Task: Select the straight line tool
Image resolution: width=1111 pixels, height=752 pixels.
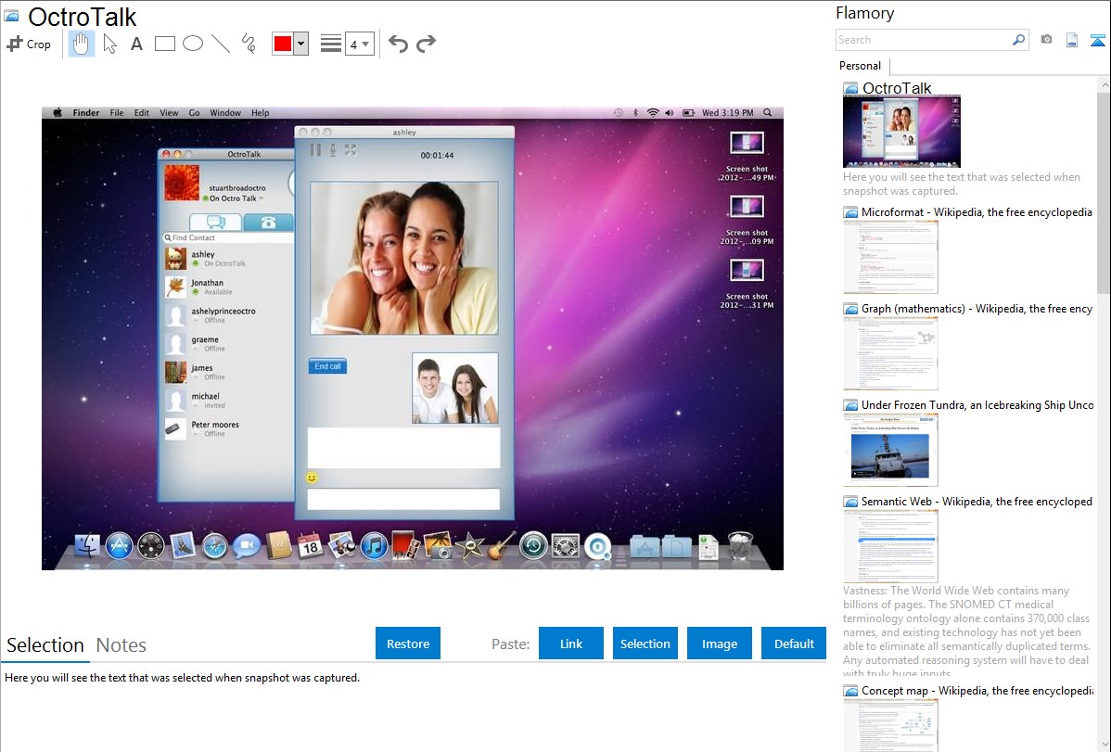Action: (x=221, y=44)
